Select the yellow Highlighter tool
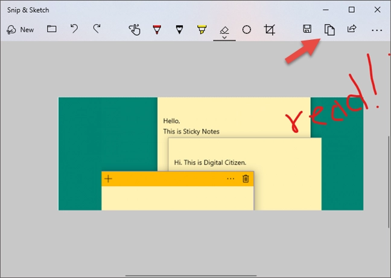Viewport: 391px width, 278px height. (x=202, y=30)
